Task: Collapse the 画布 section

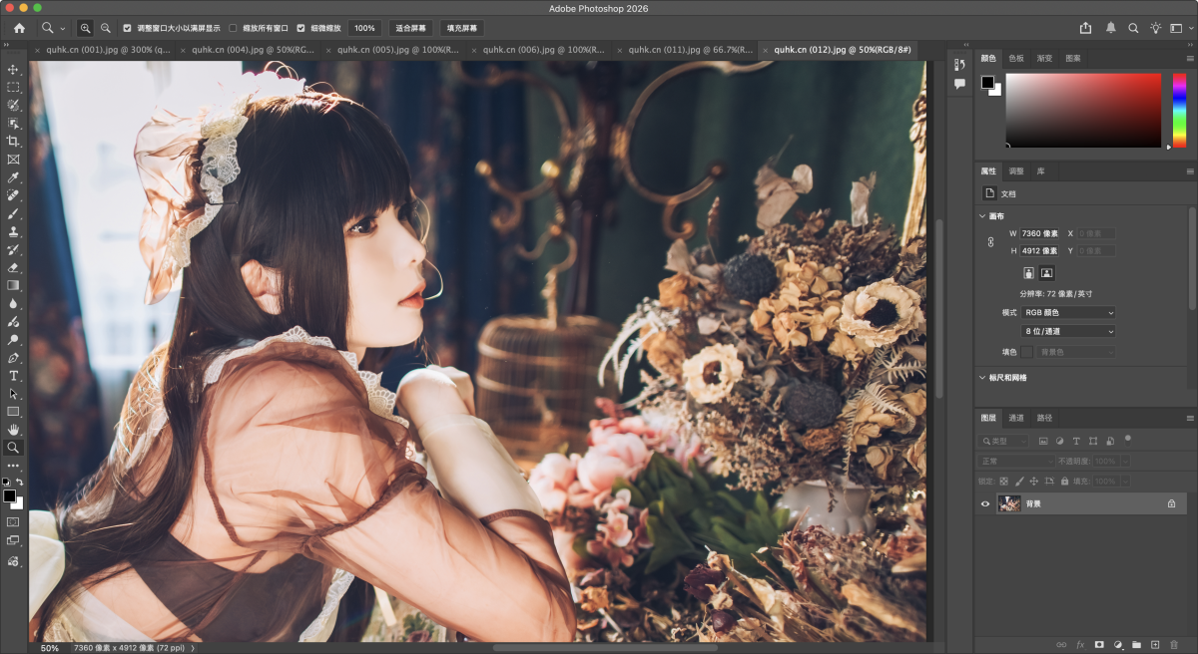Action: tap(982, 216)
